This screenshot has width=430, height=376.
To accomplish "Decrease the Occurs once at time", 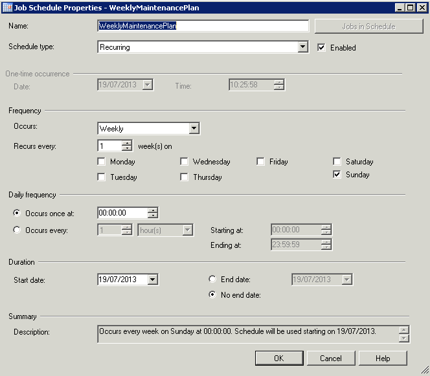I will pyautogui.click(x=153, y=216).
